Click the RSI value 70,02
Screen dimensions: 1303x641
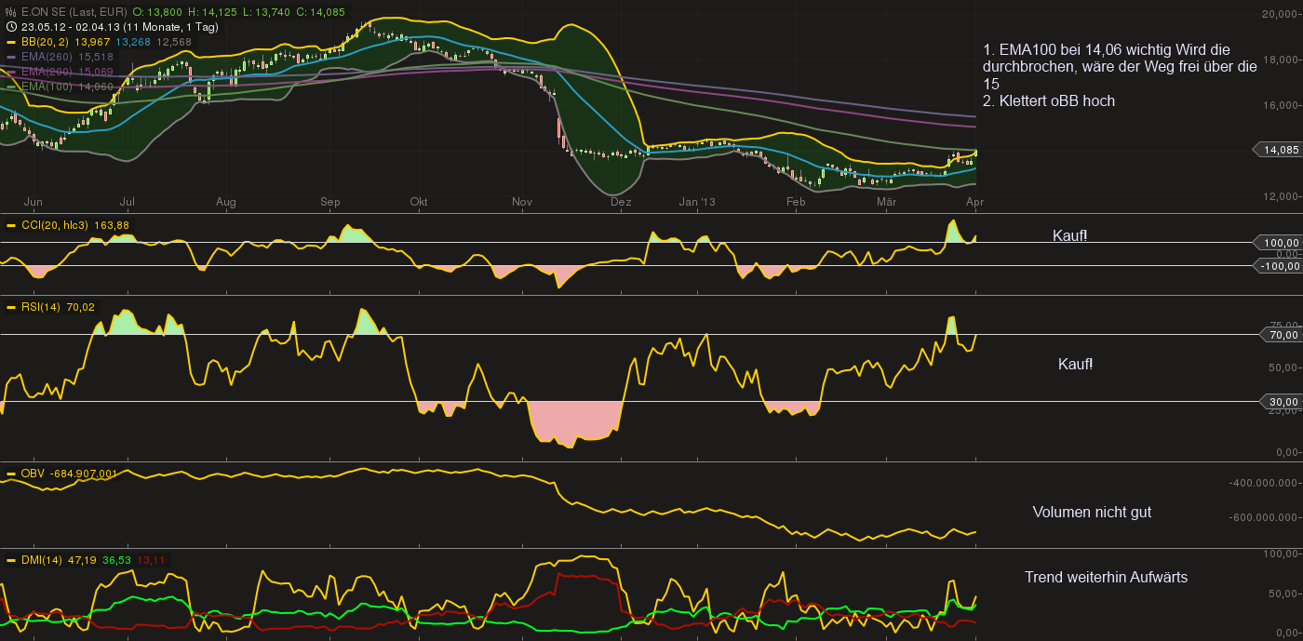coord(82,307)
